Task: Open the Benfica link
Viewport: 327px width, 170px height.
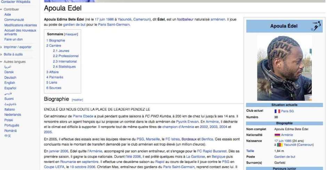Action: (207, 139)
